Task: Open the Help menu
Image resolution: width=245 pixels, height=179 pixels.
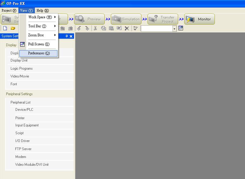Action: [42, 11]
